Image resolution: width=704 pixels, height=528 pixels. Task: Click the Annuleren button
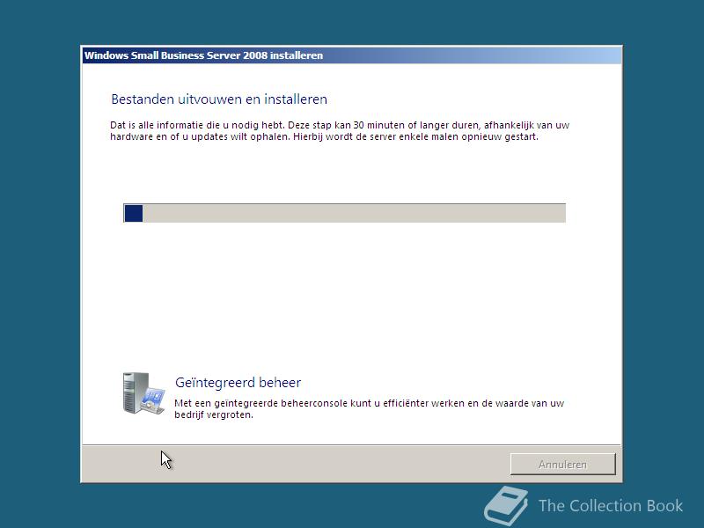[x=562, y=464]
